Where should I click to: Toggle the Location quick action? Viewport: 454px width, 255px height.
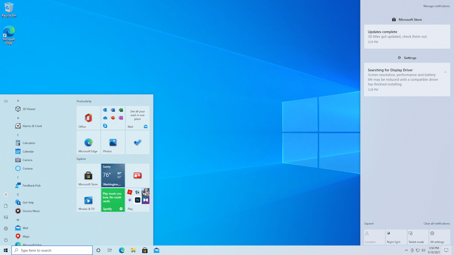tap(374, 237)
